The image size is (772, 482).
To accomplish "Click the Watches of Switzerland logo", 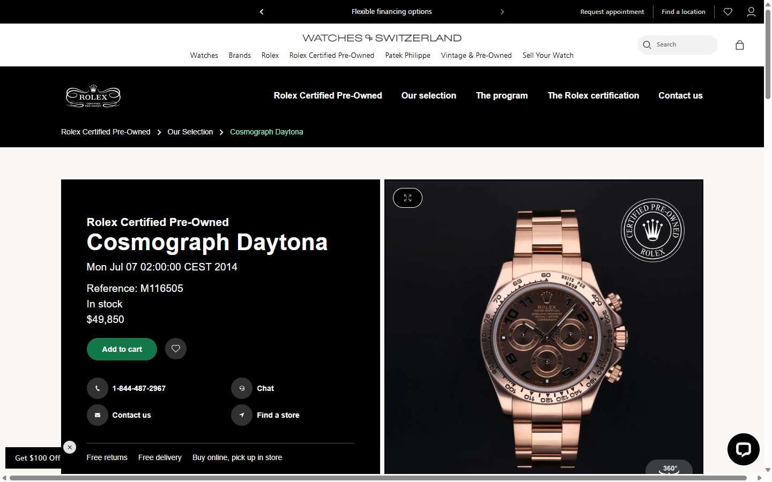I will [382, 38].
